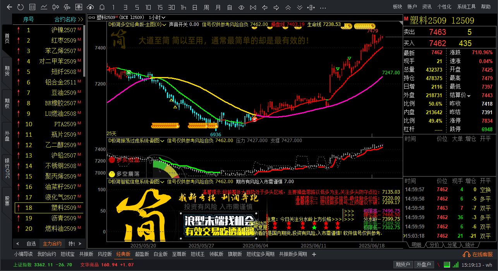Screen dimensions: 498x271
Task: Select the 股票 side tab
Action: (7, 201)
